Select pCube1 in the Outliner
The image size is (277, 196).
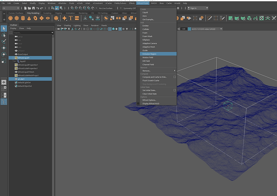tap(30, 79)
